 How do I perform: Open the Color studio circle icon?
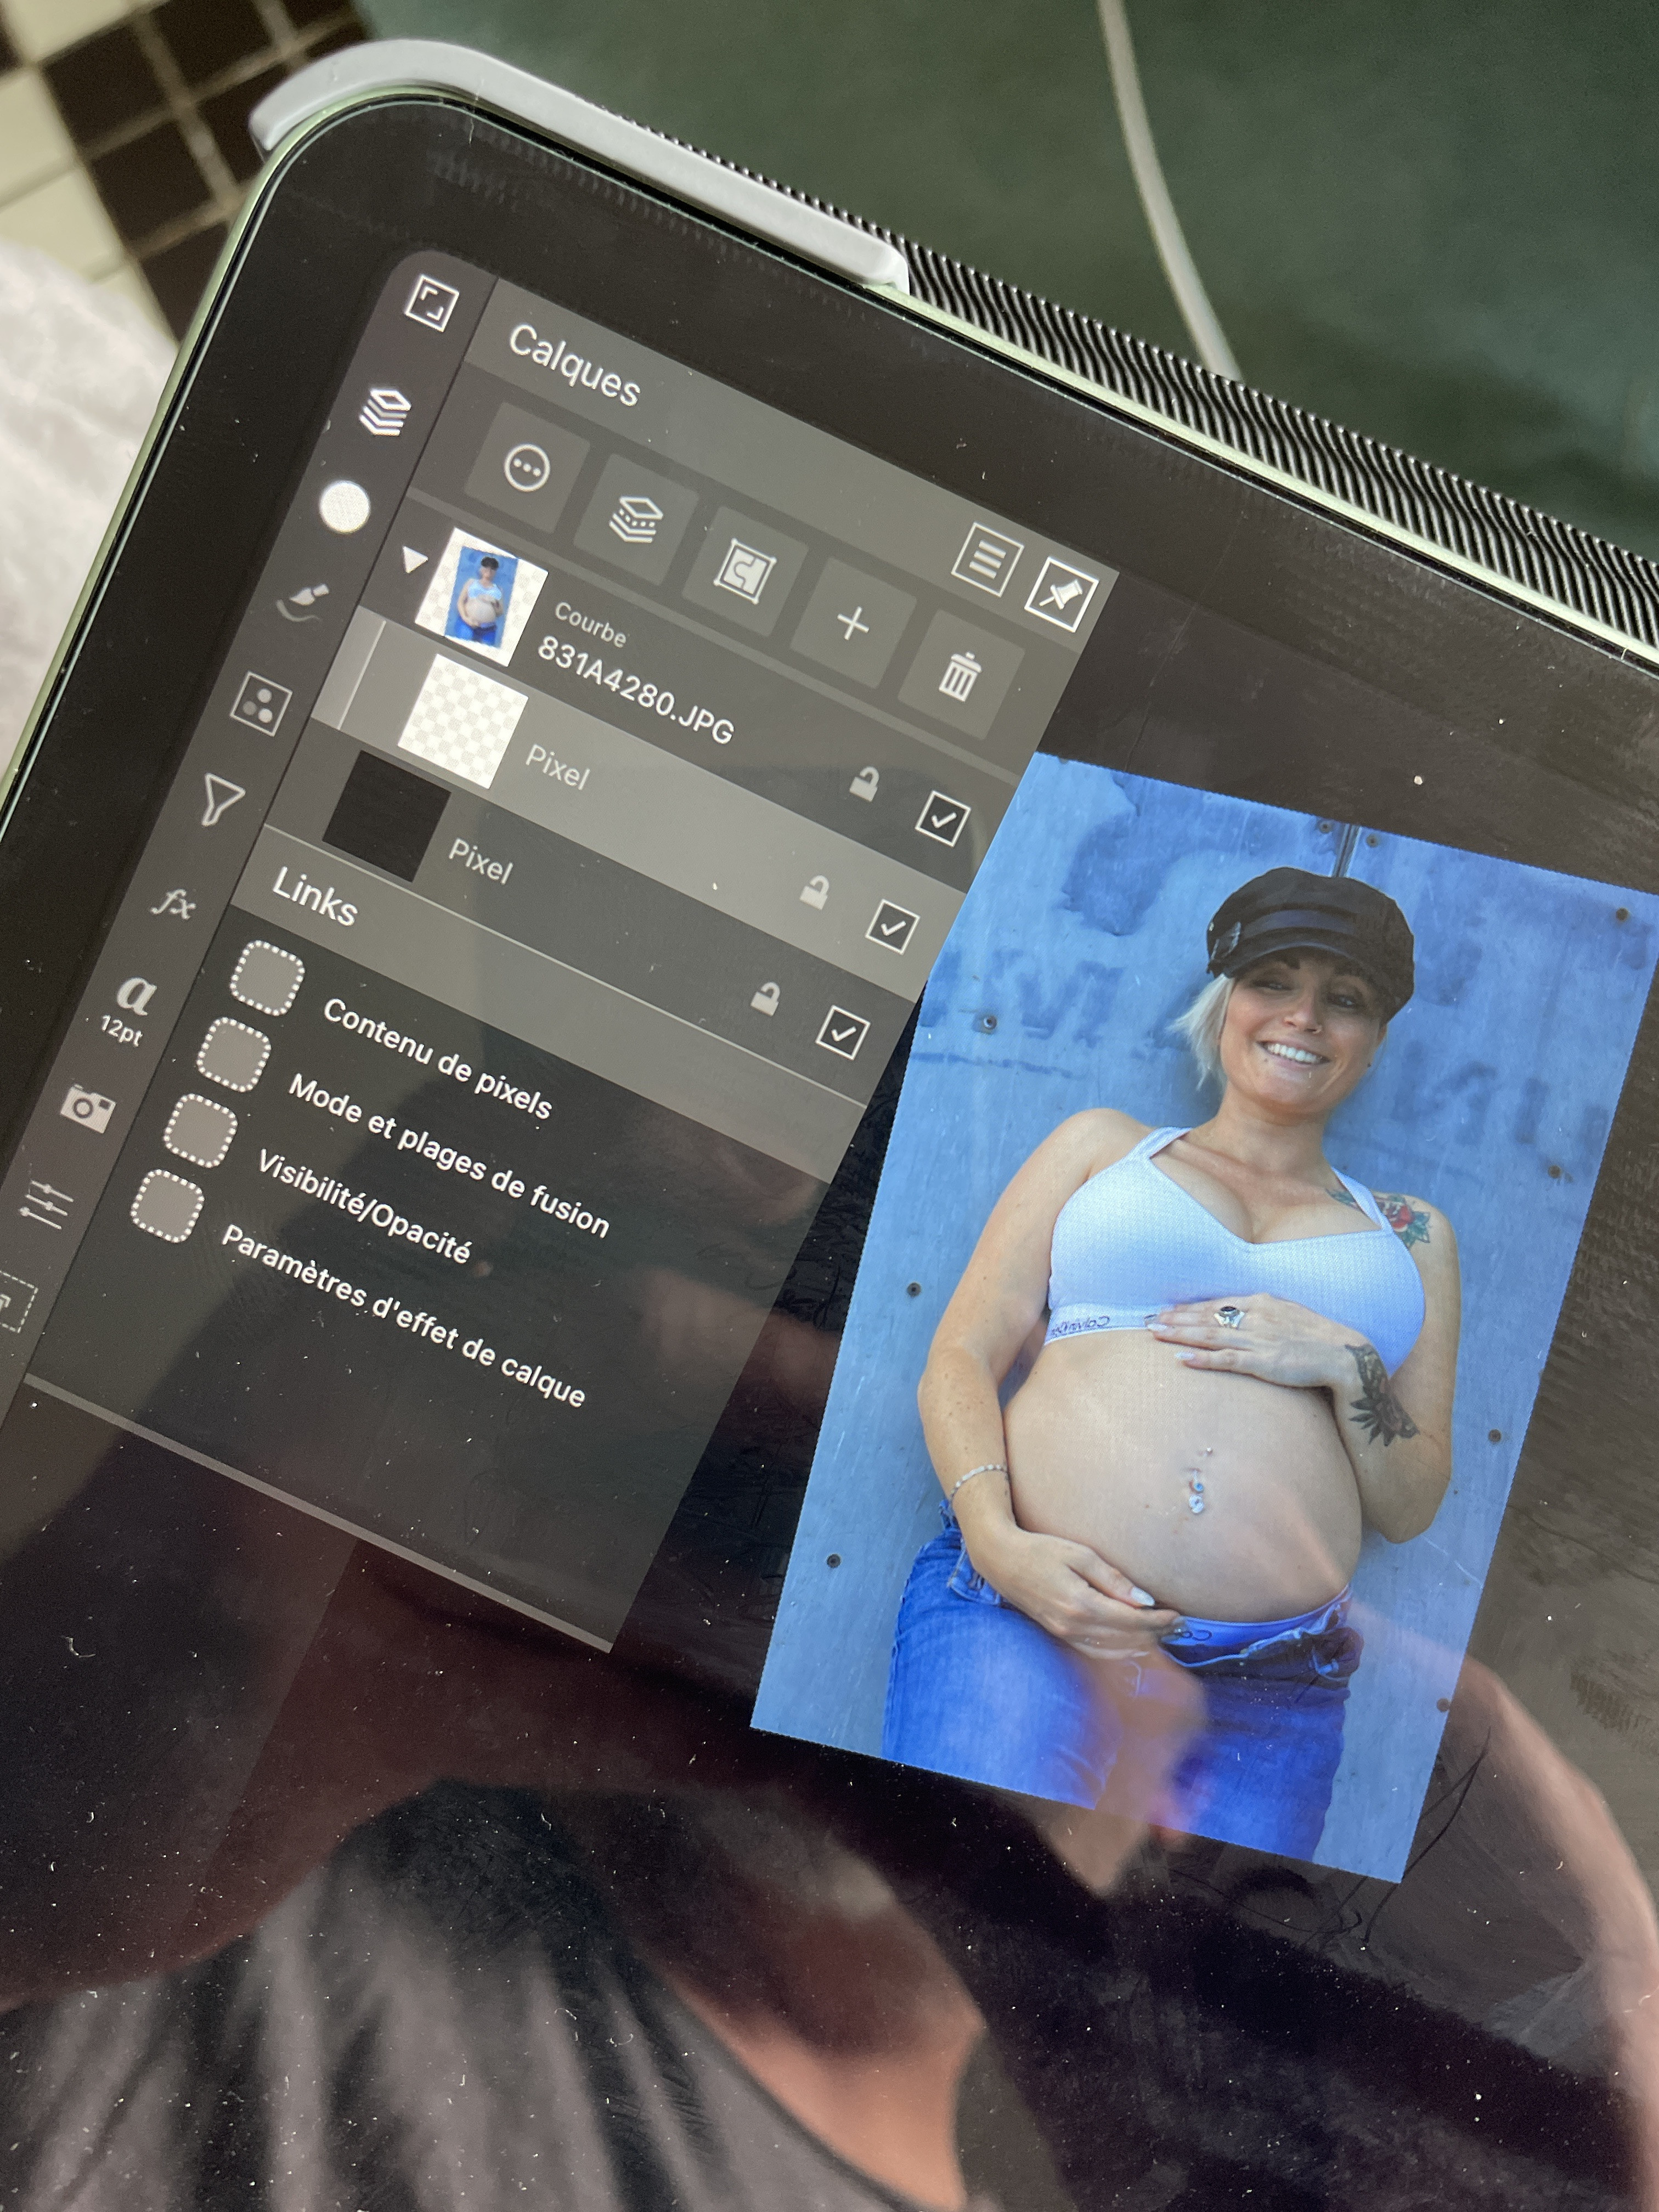345,508
